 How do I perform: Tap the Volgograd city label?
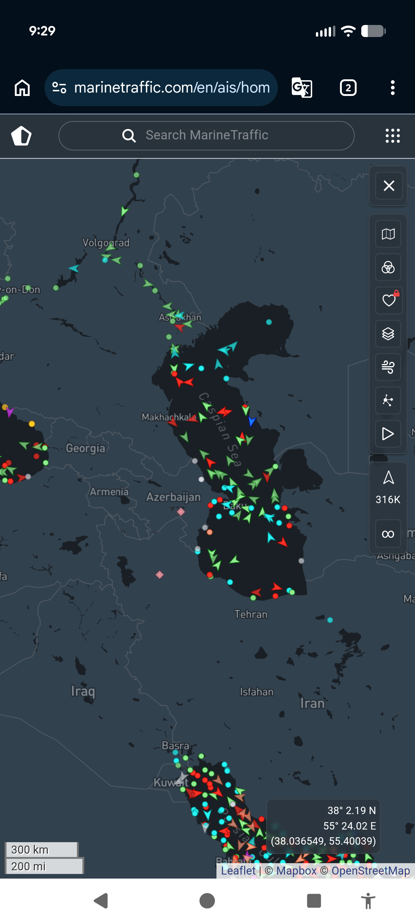click(106, 242)
